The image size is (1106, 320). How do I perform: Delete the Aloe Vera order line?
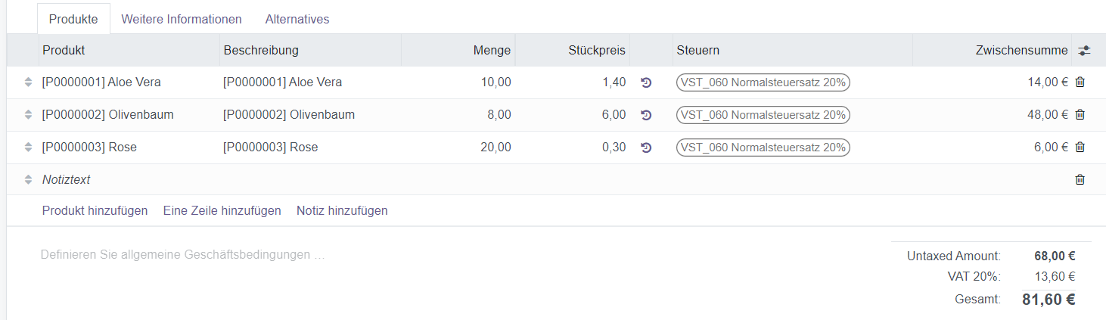click(x=1080, y=82)
